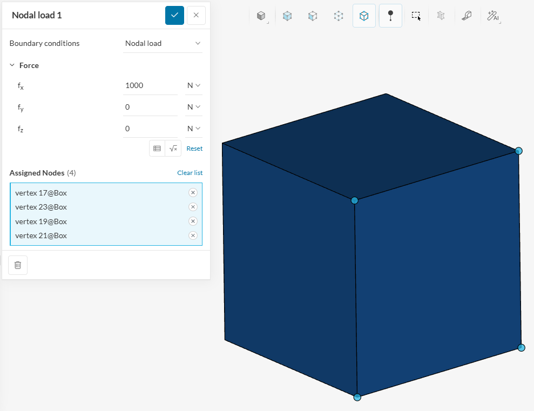Toggle the node pin selection mode
This screenshot has height=411, width=534.
pyautogui.click(x=390, y=16)
